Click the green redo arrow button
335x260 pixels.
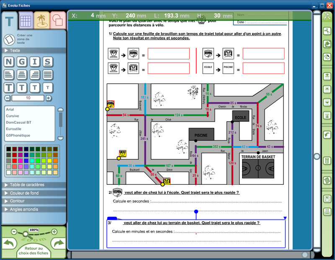click(x=57, y=243)
